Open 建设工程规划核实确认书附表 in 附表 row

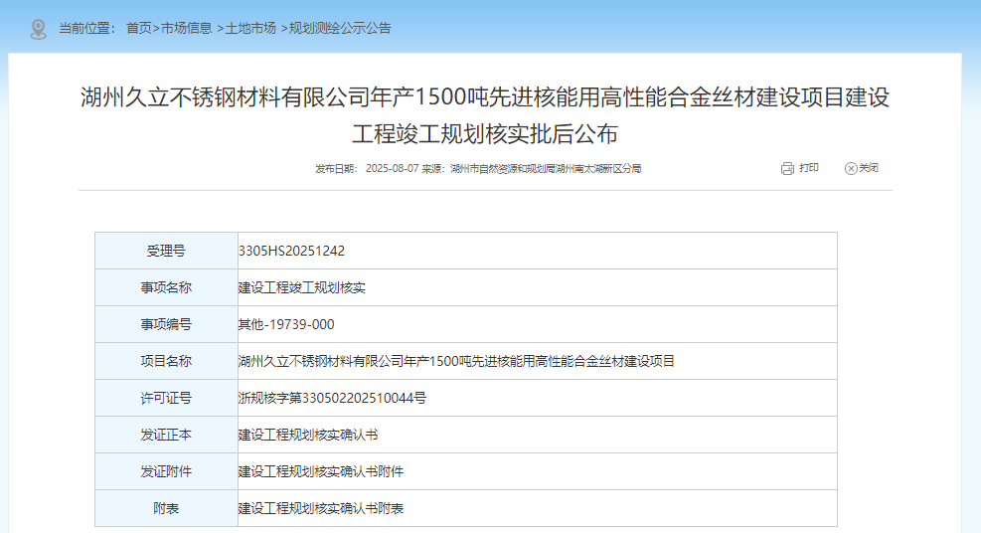[321, 508]
